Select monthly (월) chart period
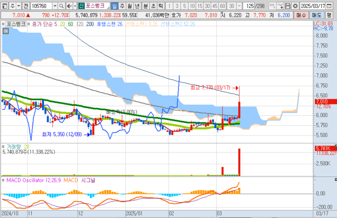The width and height of the screenshot is (337, 218). coord(130,6)
